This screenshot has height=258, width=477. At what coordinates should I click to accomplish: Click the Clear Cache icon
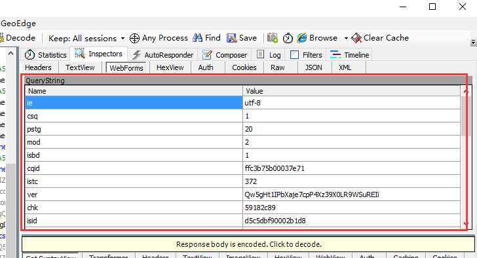356,38
